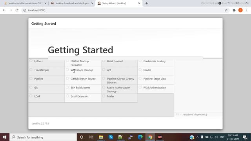View site information icon in address bar
251x141 pixels.
click(25, 10)
